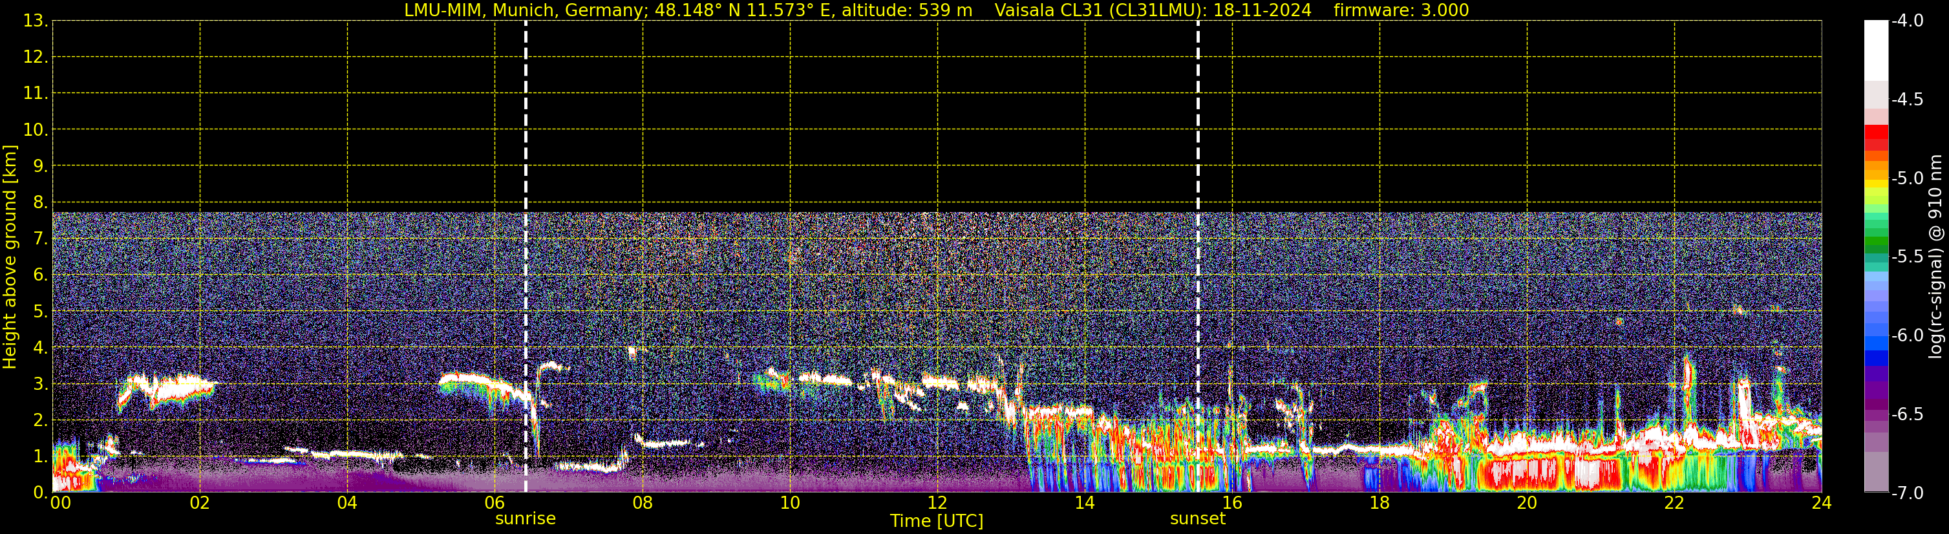1949x534 pixels.
Task: Click the colorbar tick label '-4.5'
Action: pos(1906,100)
